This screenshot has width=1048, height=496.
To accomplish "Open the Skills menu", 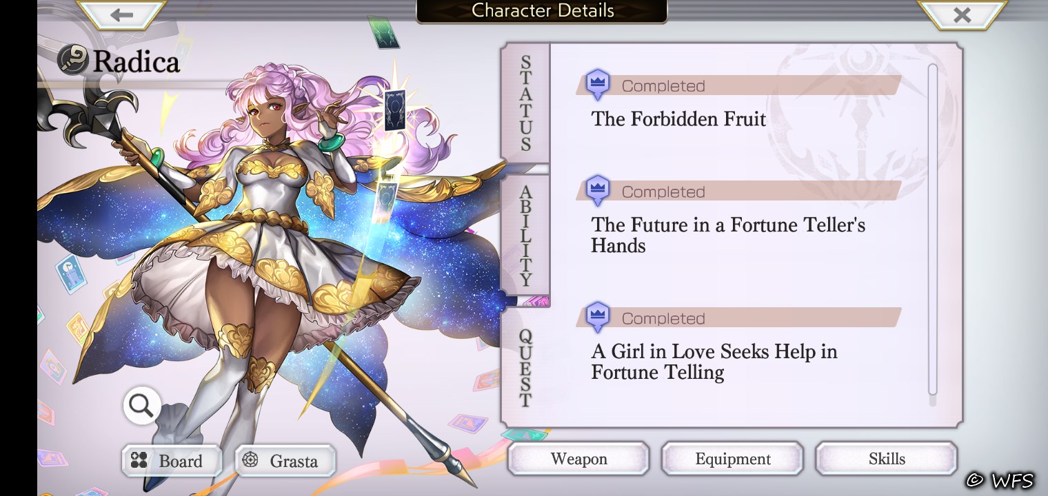I will click(x=887, y=459).
